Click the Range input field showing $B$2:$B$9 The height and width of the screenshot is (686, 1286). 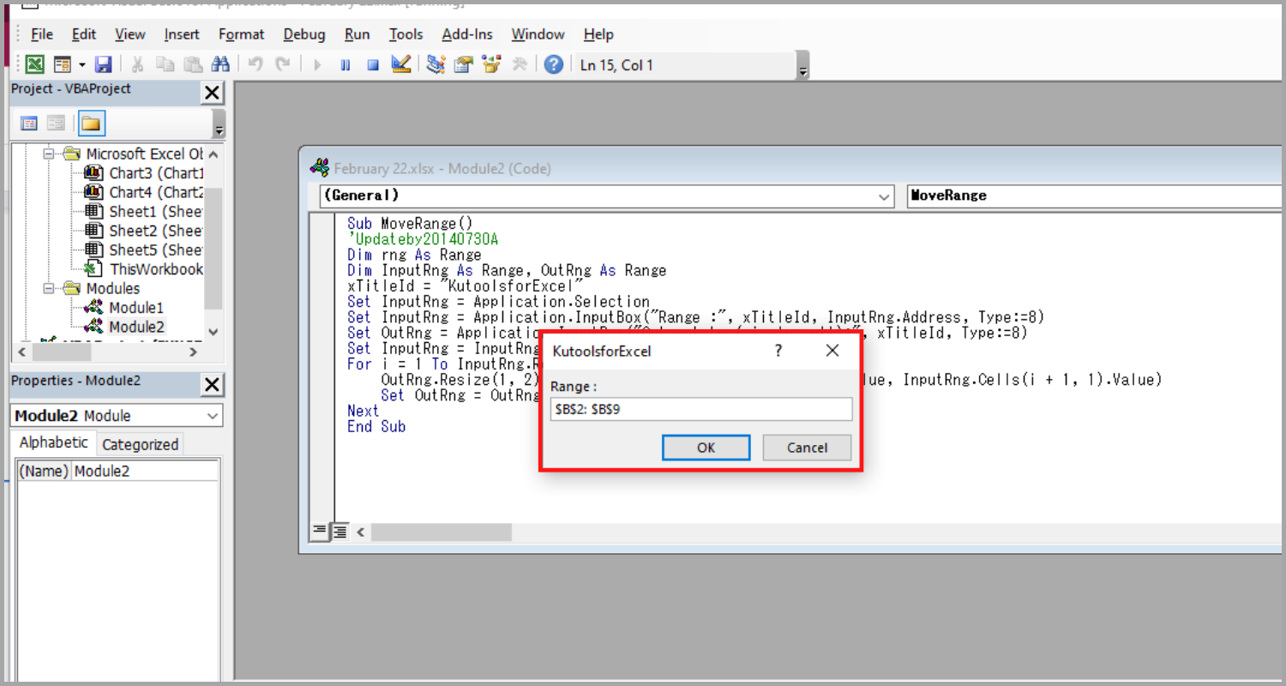click(x=700, y=409)
